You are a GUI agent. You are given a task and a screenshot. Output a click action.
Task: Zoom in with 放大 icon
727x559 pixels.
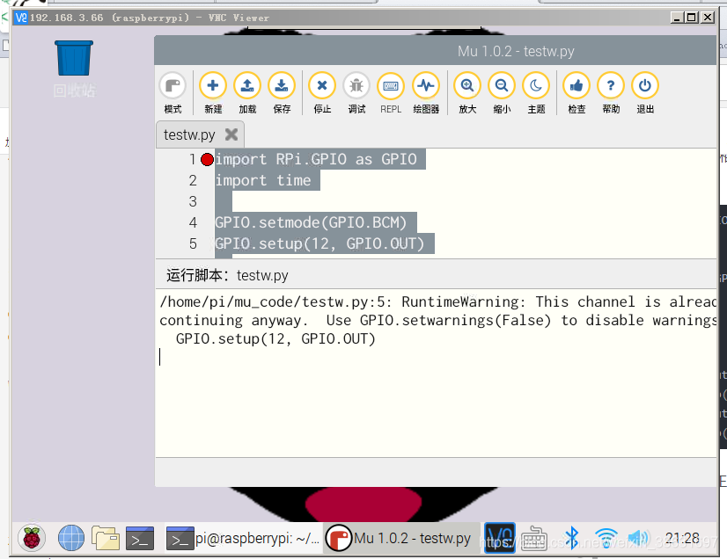click(x=466, y=92)
